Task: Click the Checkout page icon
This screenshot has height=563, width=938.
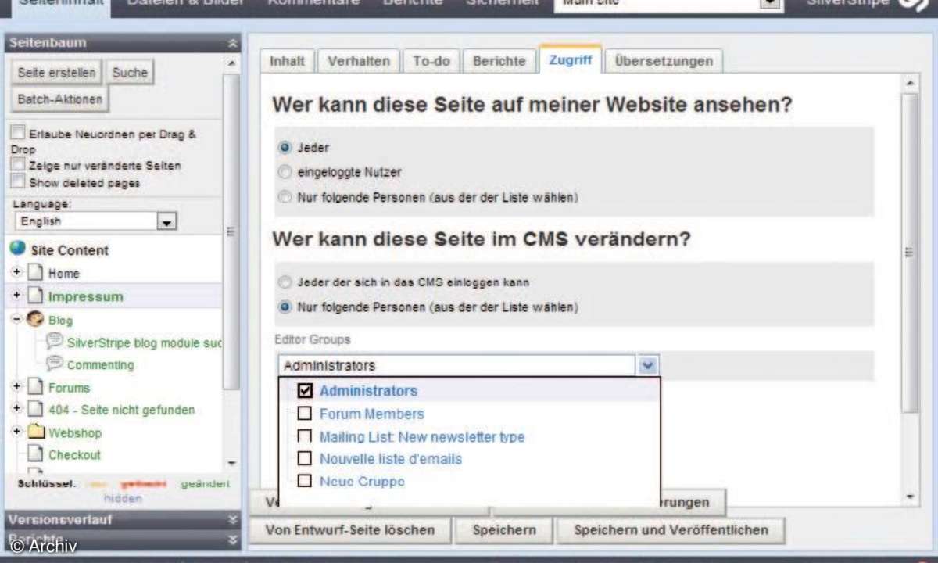Action: (34, 454)
